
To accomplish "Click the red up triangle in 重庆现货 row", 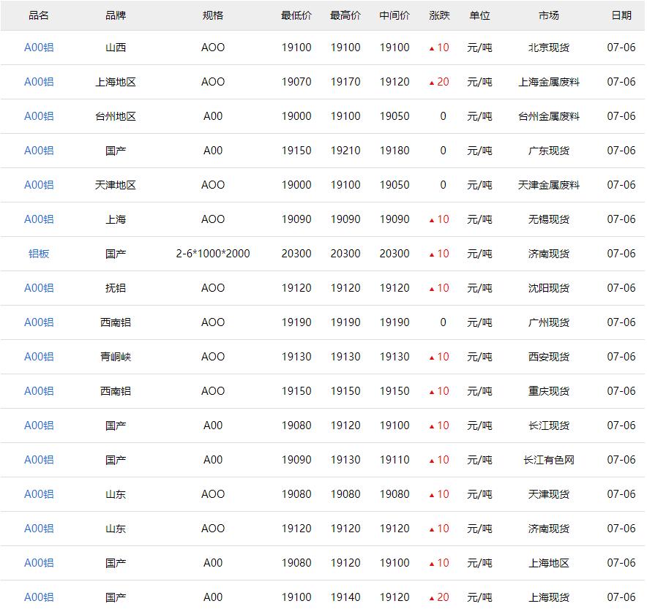I will (x=432, y=392).
